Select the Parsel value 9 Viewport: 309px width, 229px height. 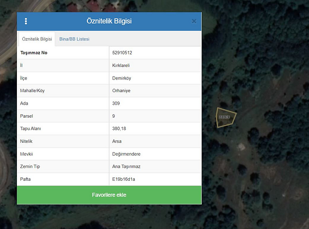[113, 116]
